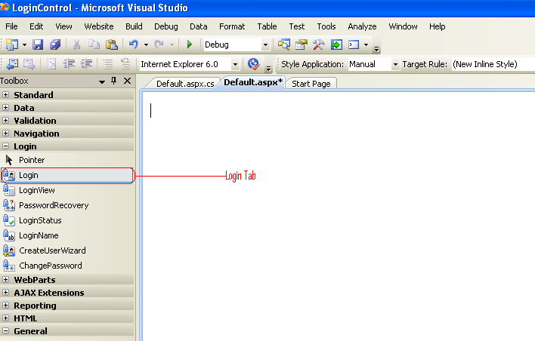Click the Check Page Accessibility icon
The image size is (535, 341).
coord(254,64)
